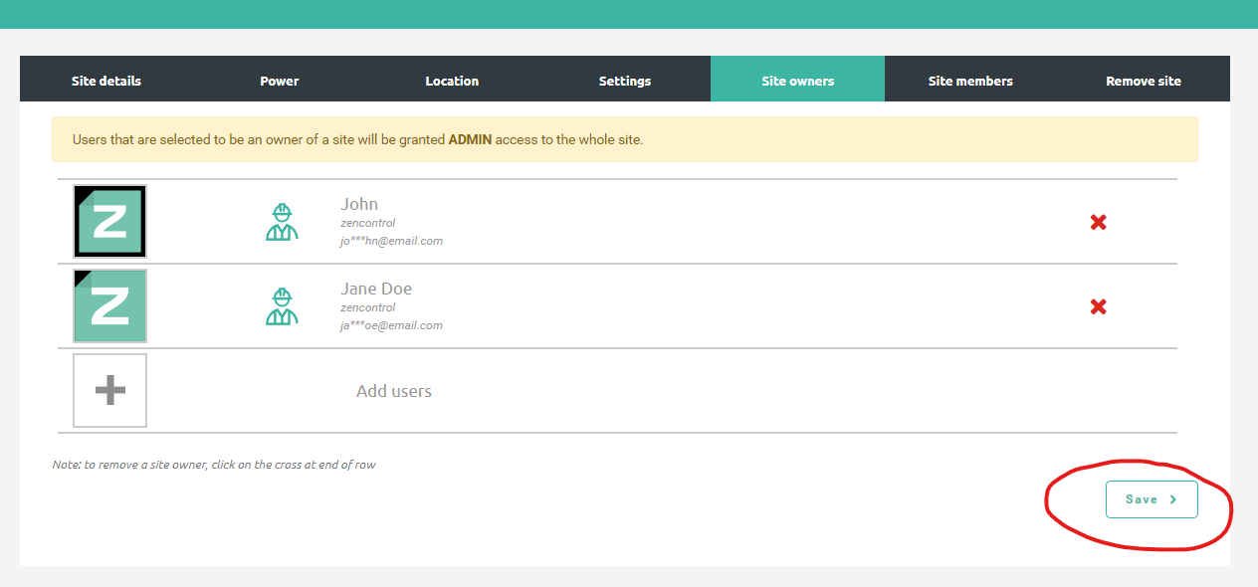Click the yellow ADMIN access notice
Screen dimensions: 1258x587
tap(625, 139)
